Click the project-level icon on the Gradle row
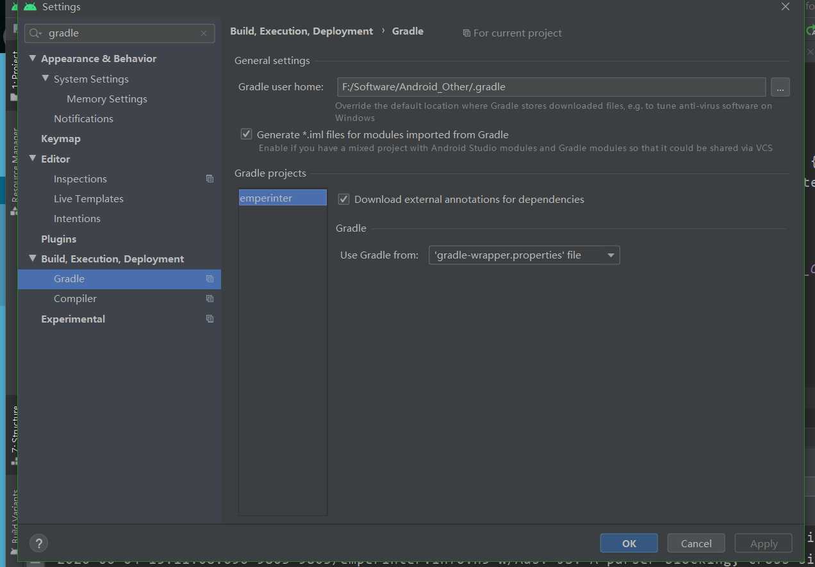 coord(210,278)
